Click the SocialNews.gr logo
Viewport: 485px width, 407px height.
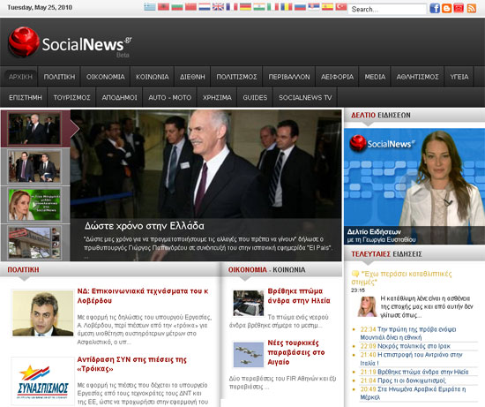[x=70, y=42]
